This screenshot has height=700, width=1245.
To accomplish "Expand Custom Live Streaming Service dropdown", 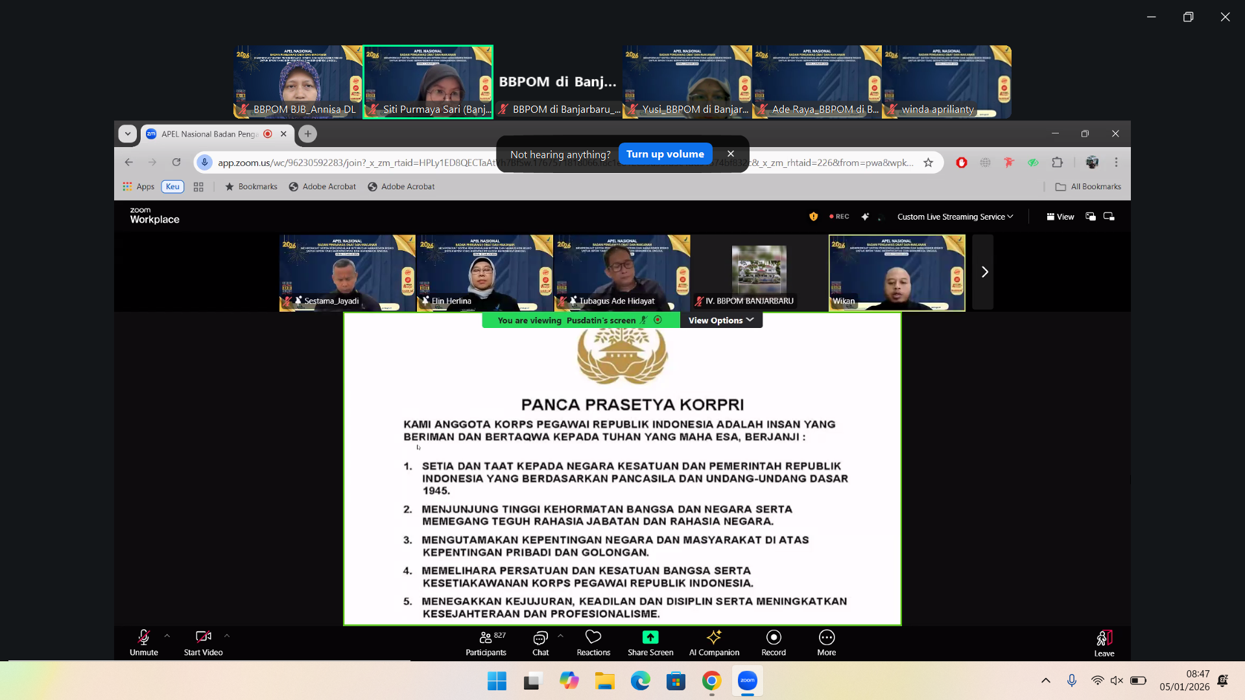I will pos(954,217).
